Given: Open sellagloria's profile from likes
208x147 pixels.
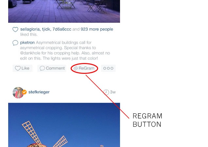Looking at the screenshot, I should (x=30, y=29).
